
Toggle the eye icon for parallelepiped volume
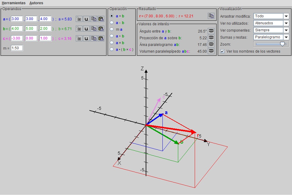coord(211,51)
